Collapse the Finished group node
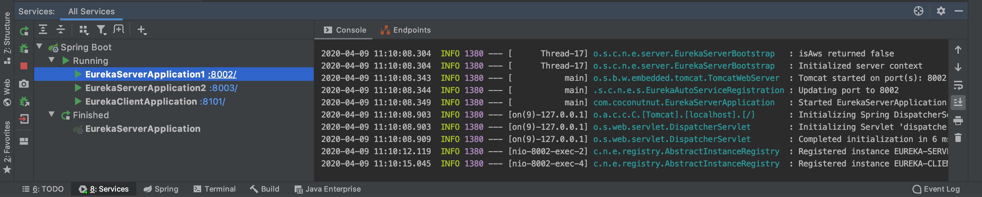The height and width of the screenshot is (197, 982). [x=51, y=114]
